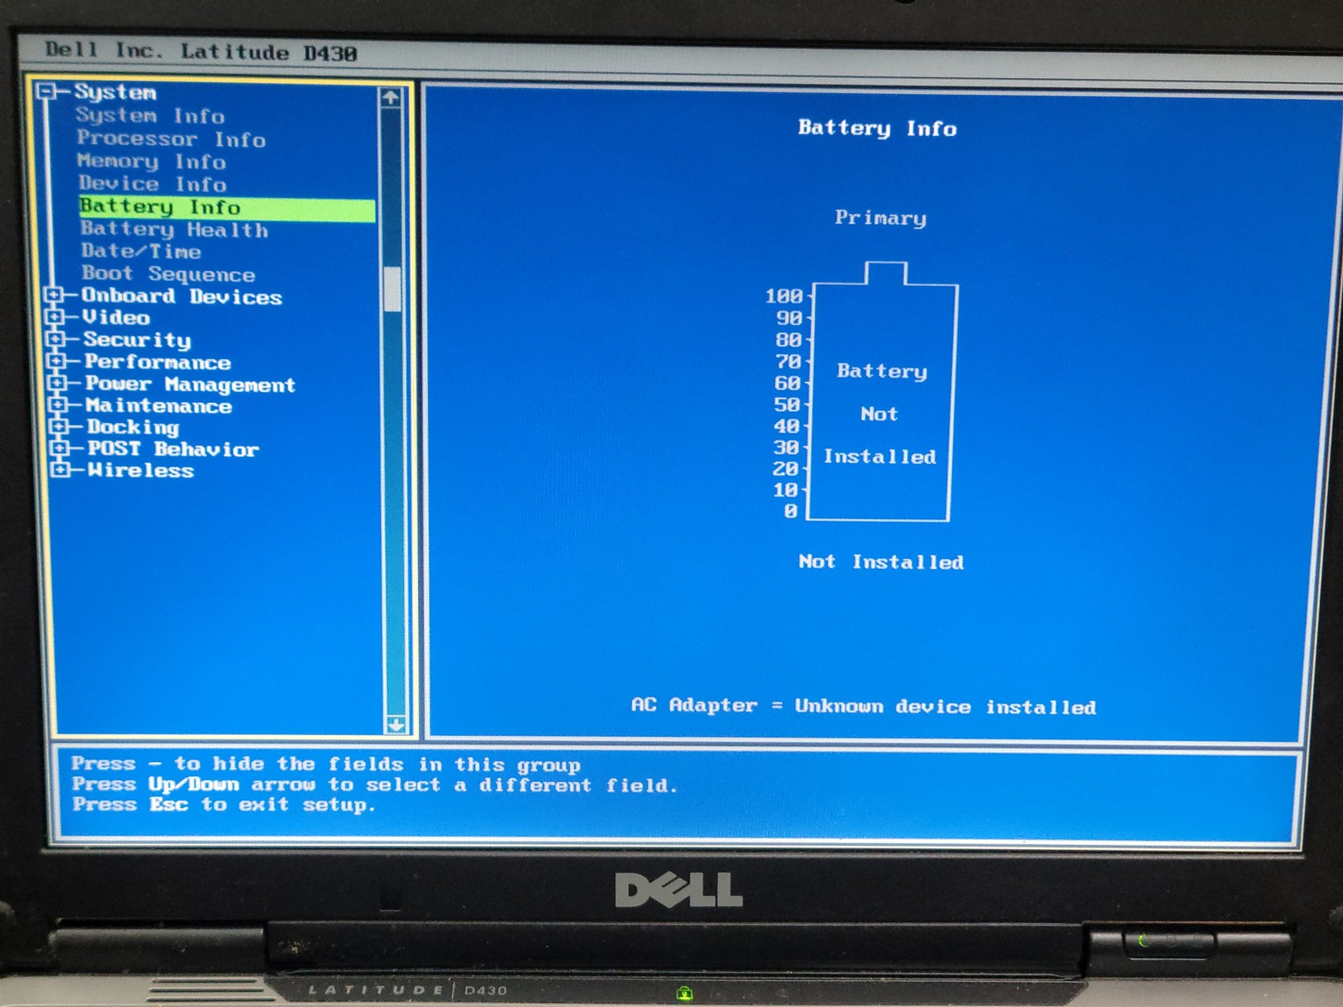Select the Security label

click(x=137, y=340)
